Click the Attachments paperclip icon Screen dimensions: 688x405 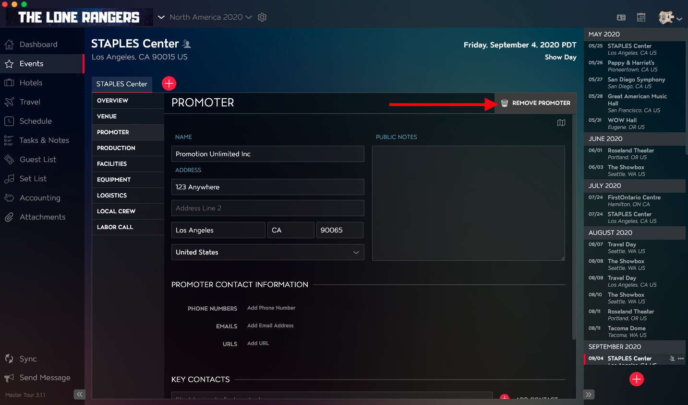tap(9, 217)
